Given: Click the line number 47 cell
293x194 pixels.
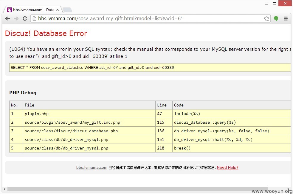Looking at the screenshot, I should 164,114.
